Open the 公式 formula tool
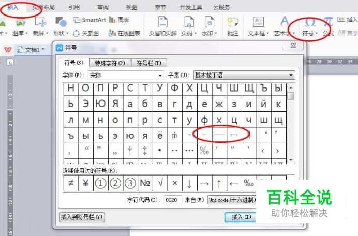Viewport: 358px width, 236px height. pos(328,26)
